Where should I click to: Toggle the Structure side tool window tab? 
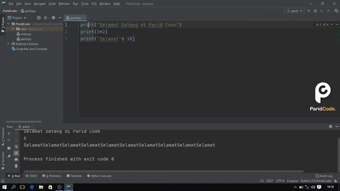coord(3,137)
